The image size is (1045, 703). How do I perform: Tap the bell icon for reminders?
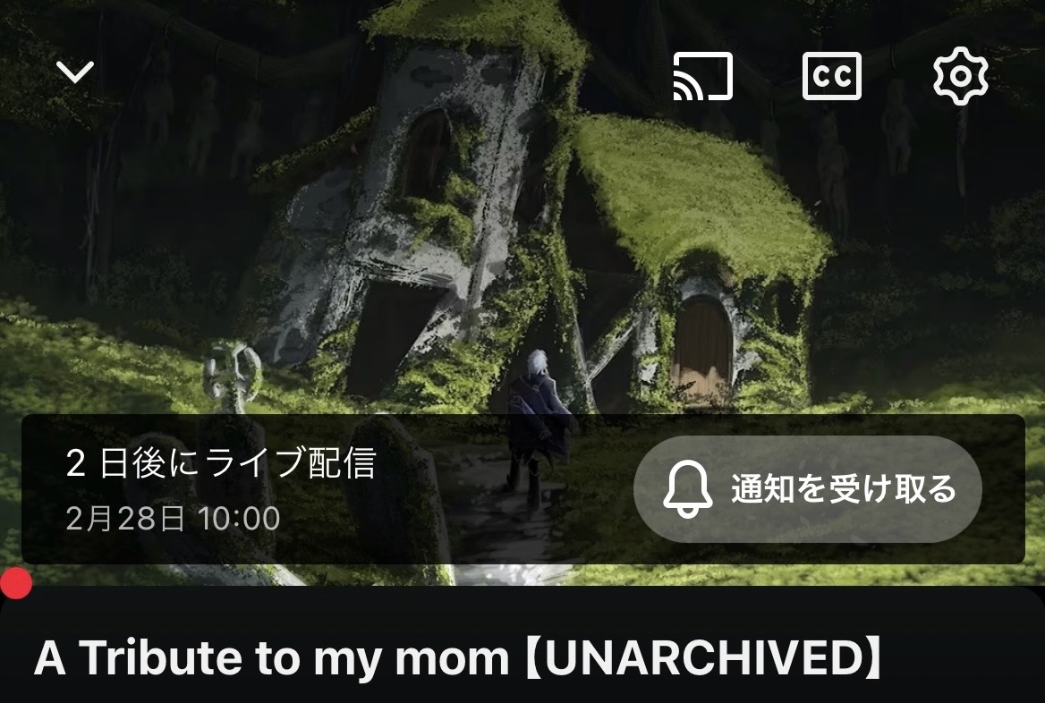coord(687,488)
